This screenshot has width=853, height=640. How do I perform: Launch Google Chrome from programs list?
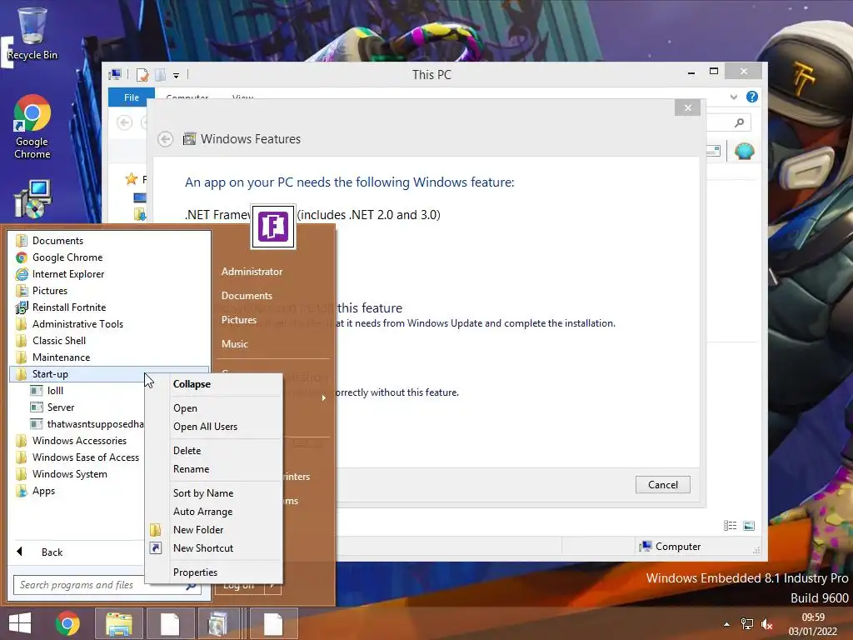(110, 257)
